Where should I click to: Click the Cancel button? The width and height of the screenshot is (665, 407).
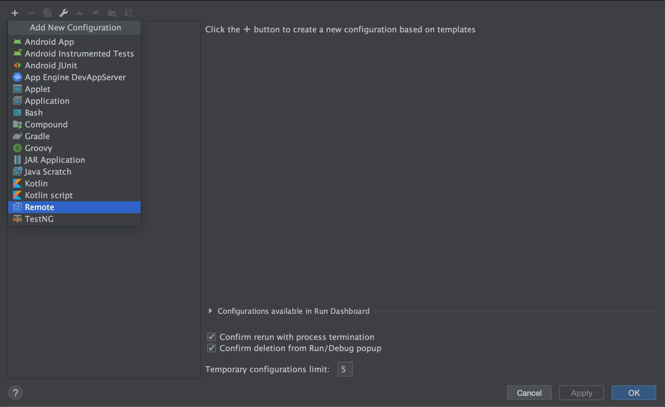pos(529,392)
